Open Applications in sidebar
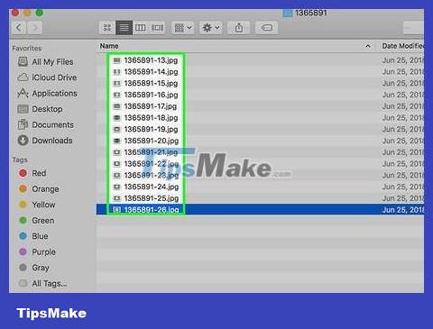The width and height of the screenshot is (433, 329). click(47, 94)
